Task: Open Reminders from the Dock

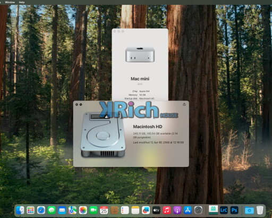Action: (x=125, y=211)
